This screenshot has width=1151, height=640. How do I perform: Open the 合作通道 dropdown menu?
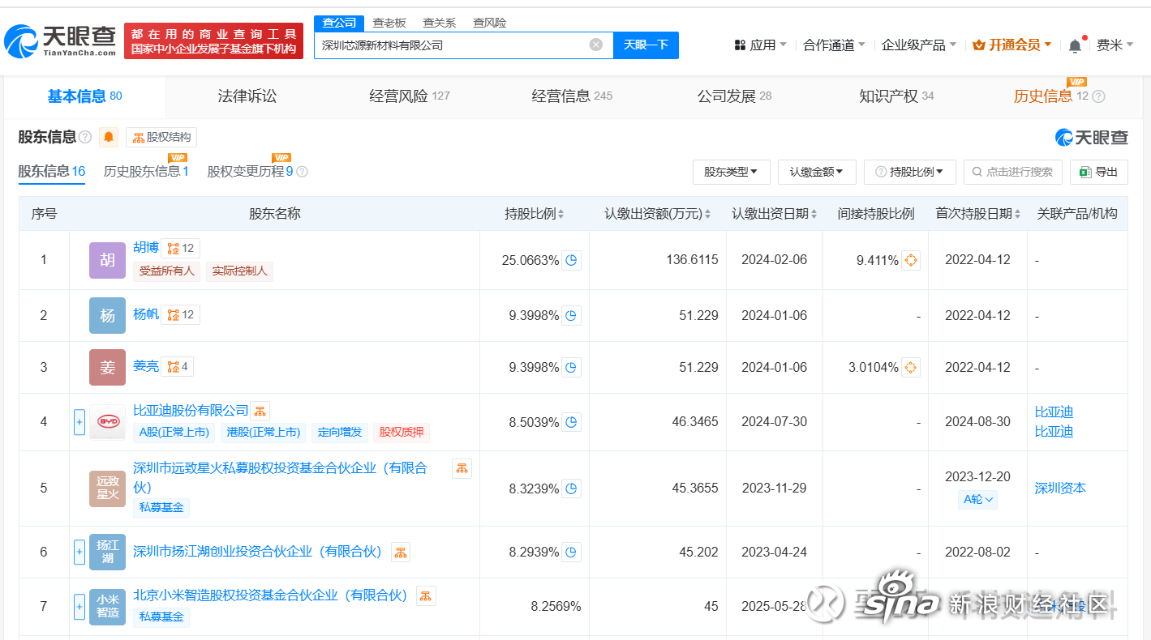pos(834,45)
